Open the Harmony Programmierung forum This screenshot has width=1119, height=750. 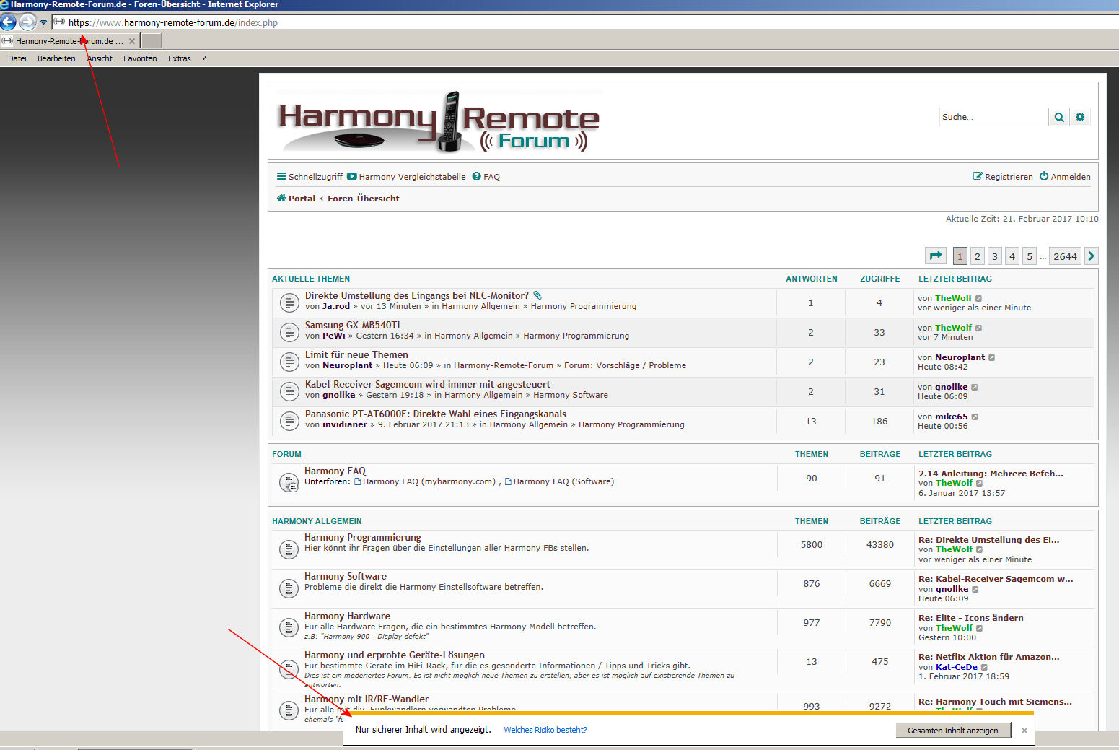coord(362,537)
